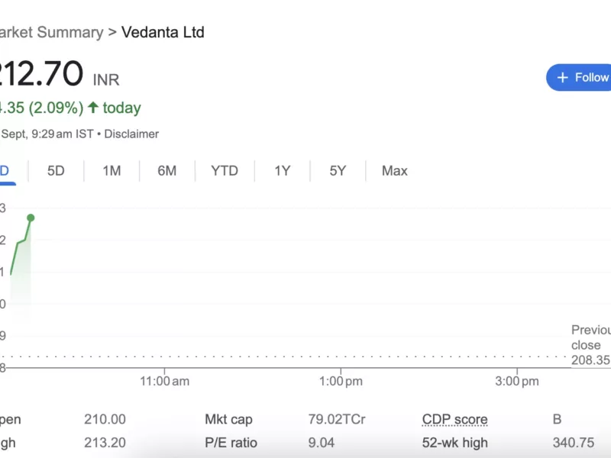View the 5Y price history tab

tap(338, 171)
